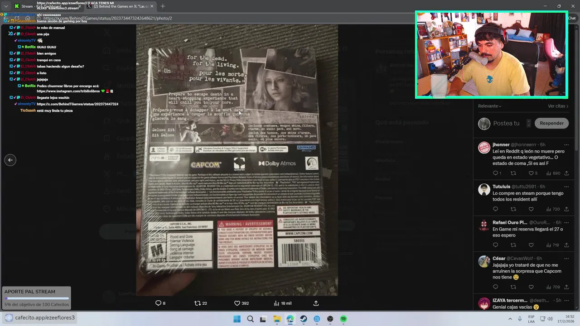Like Rafael Ouro Pi's comment

(531, 245)
